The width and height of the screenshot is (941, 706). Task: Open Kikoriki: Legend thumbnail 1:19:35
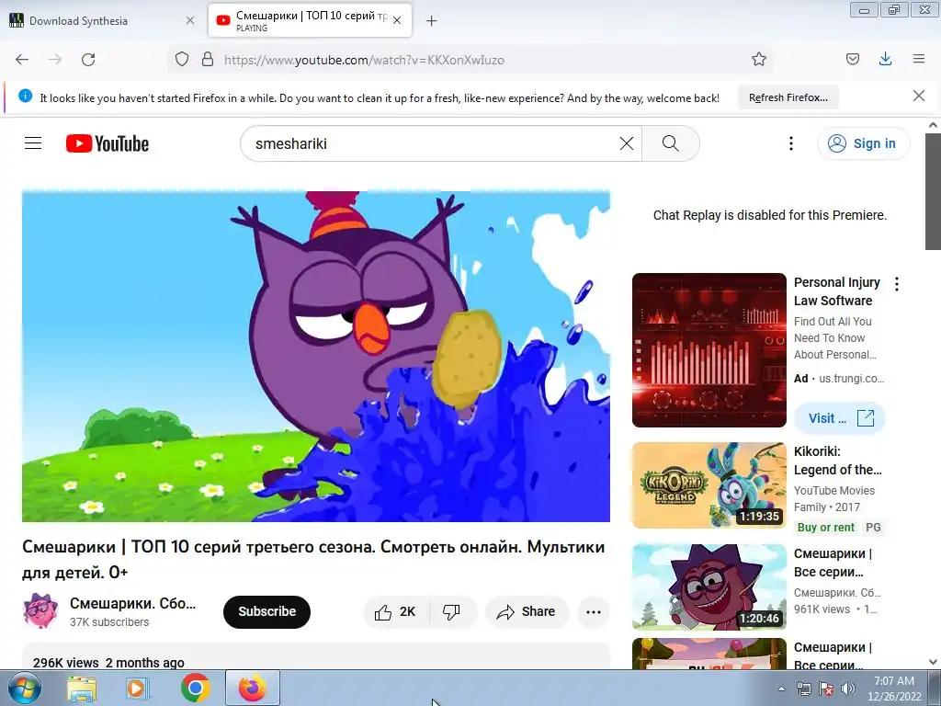[709, 485]
